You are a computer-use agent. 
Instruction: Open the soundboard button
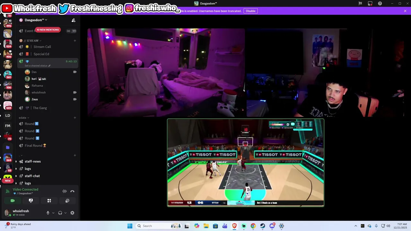pos(67,201)
